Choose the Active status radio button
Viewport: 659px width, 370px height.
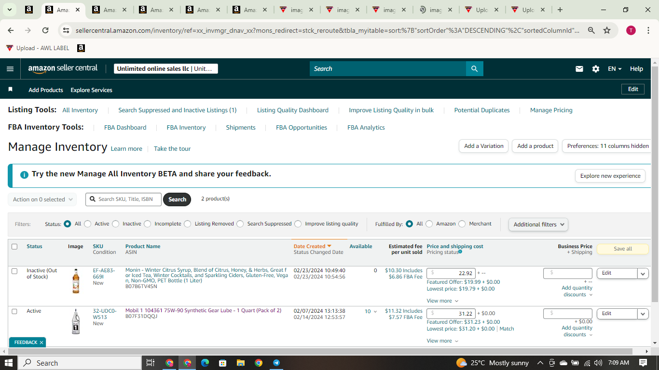pos(88,224)
